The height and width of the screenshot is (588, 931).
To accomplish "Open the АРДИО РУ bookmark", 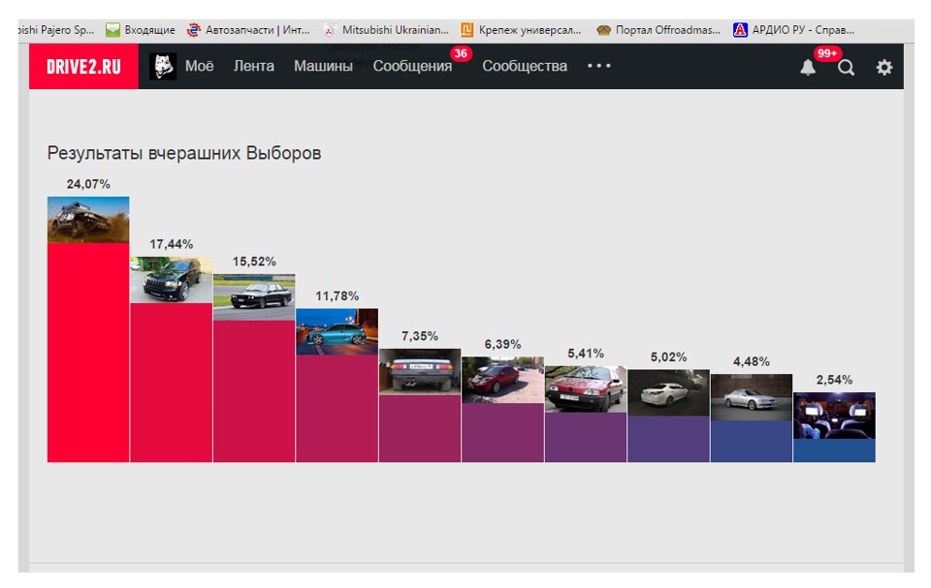I will pyautogui.click(x=803, y=30).
